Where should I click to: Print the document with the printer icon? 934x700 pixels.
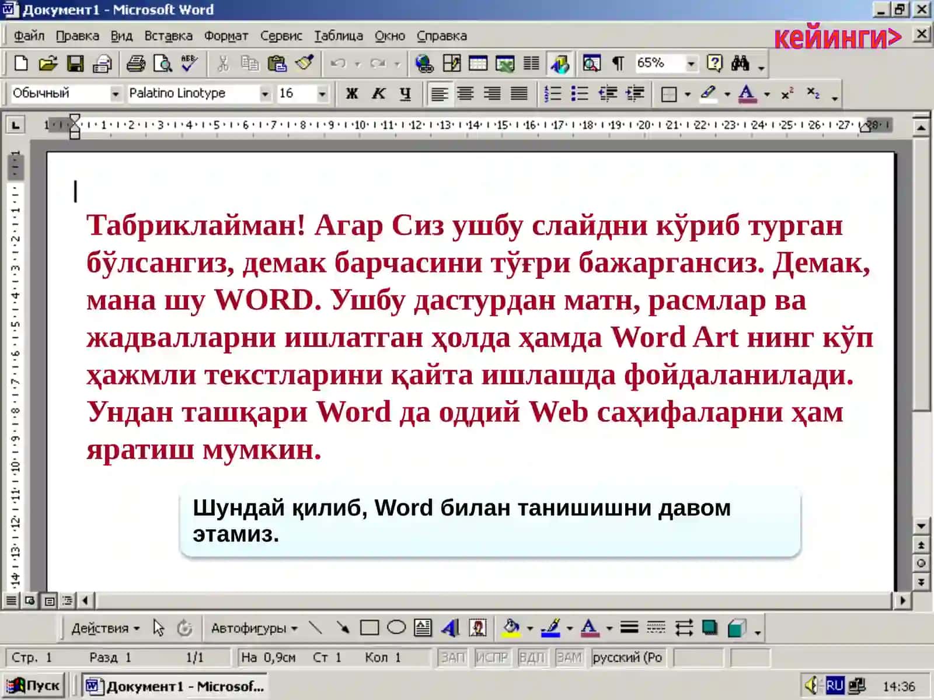point(136,63)
